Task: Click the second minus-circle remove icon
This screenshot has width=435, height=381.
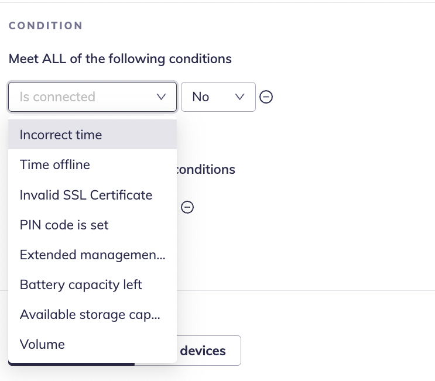Action: [187, 207]
